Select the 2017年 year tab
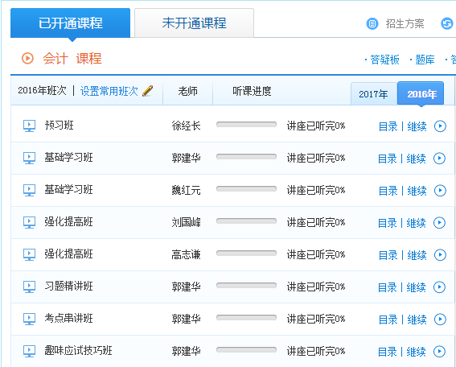 click(373, 94)
